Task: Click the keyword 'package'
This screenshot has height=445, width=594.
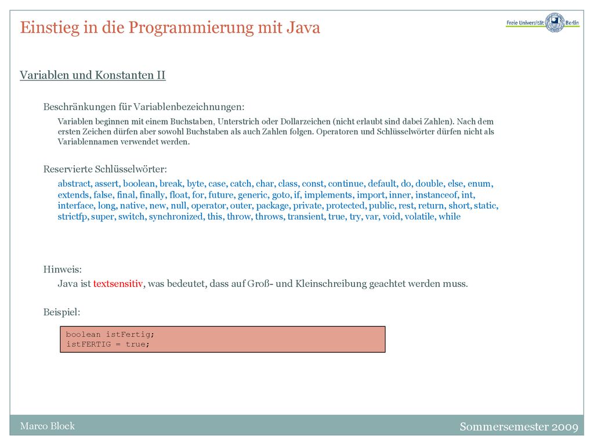Action: 272,206
